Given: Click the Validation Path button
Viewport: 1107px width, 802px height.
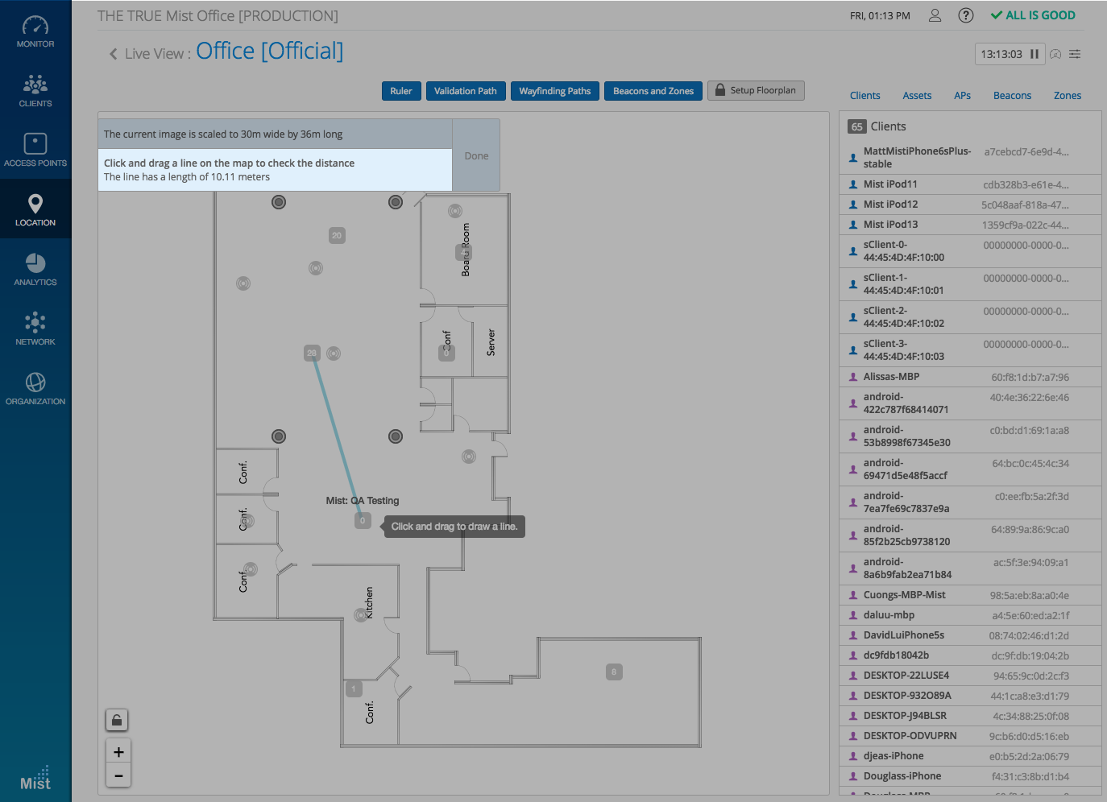Looking at the screenshot, I should pyautogui.click(x=466, y=91).
